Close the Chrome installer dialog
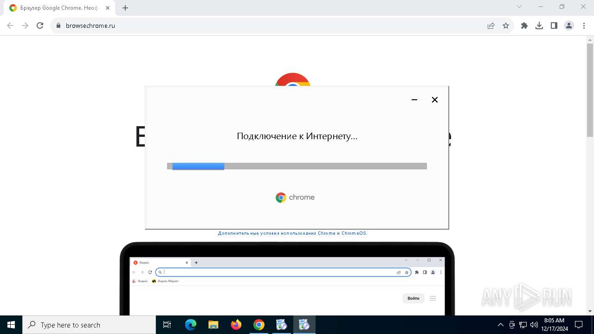Image resolution: width=594 pixels, height=334 pixels. coord(435,100)
